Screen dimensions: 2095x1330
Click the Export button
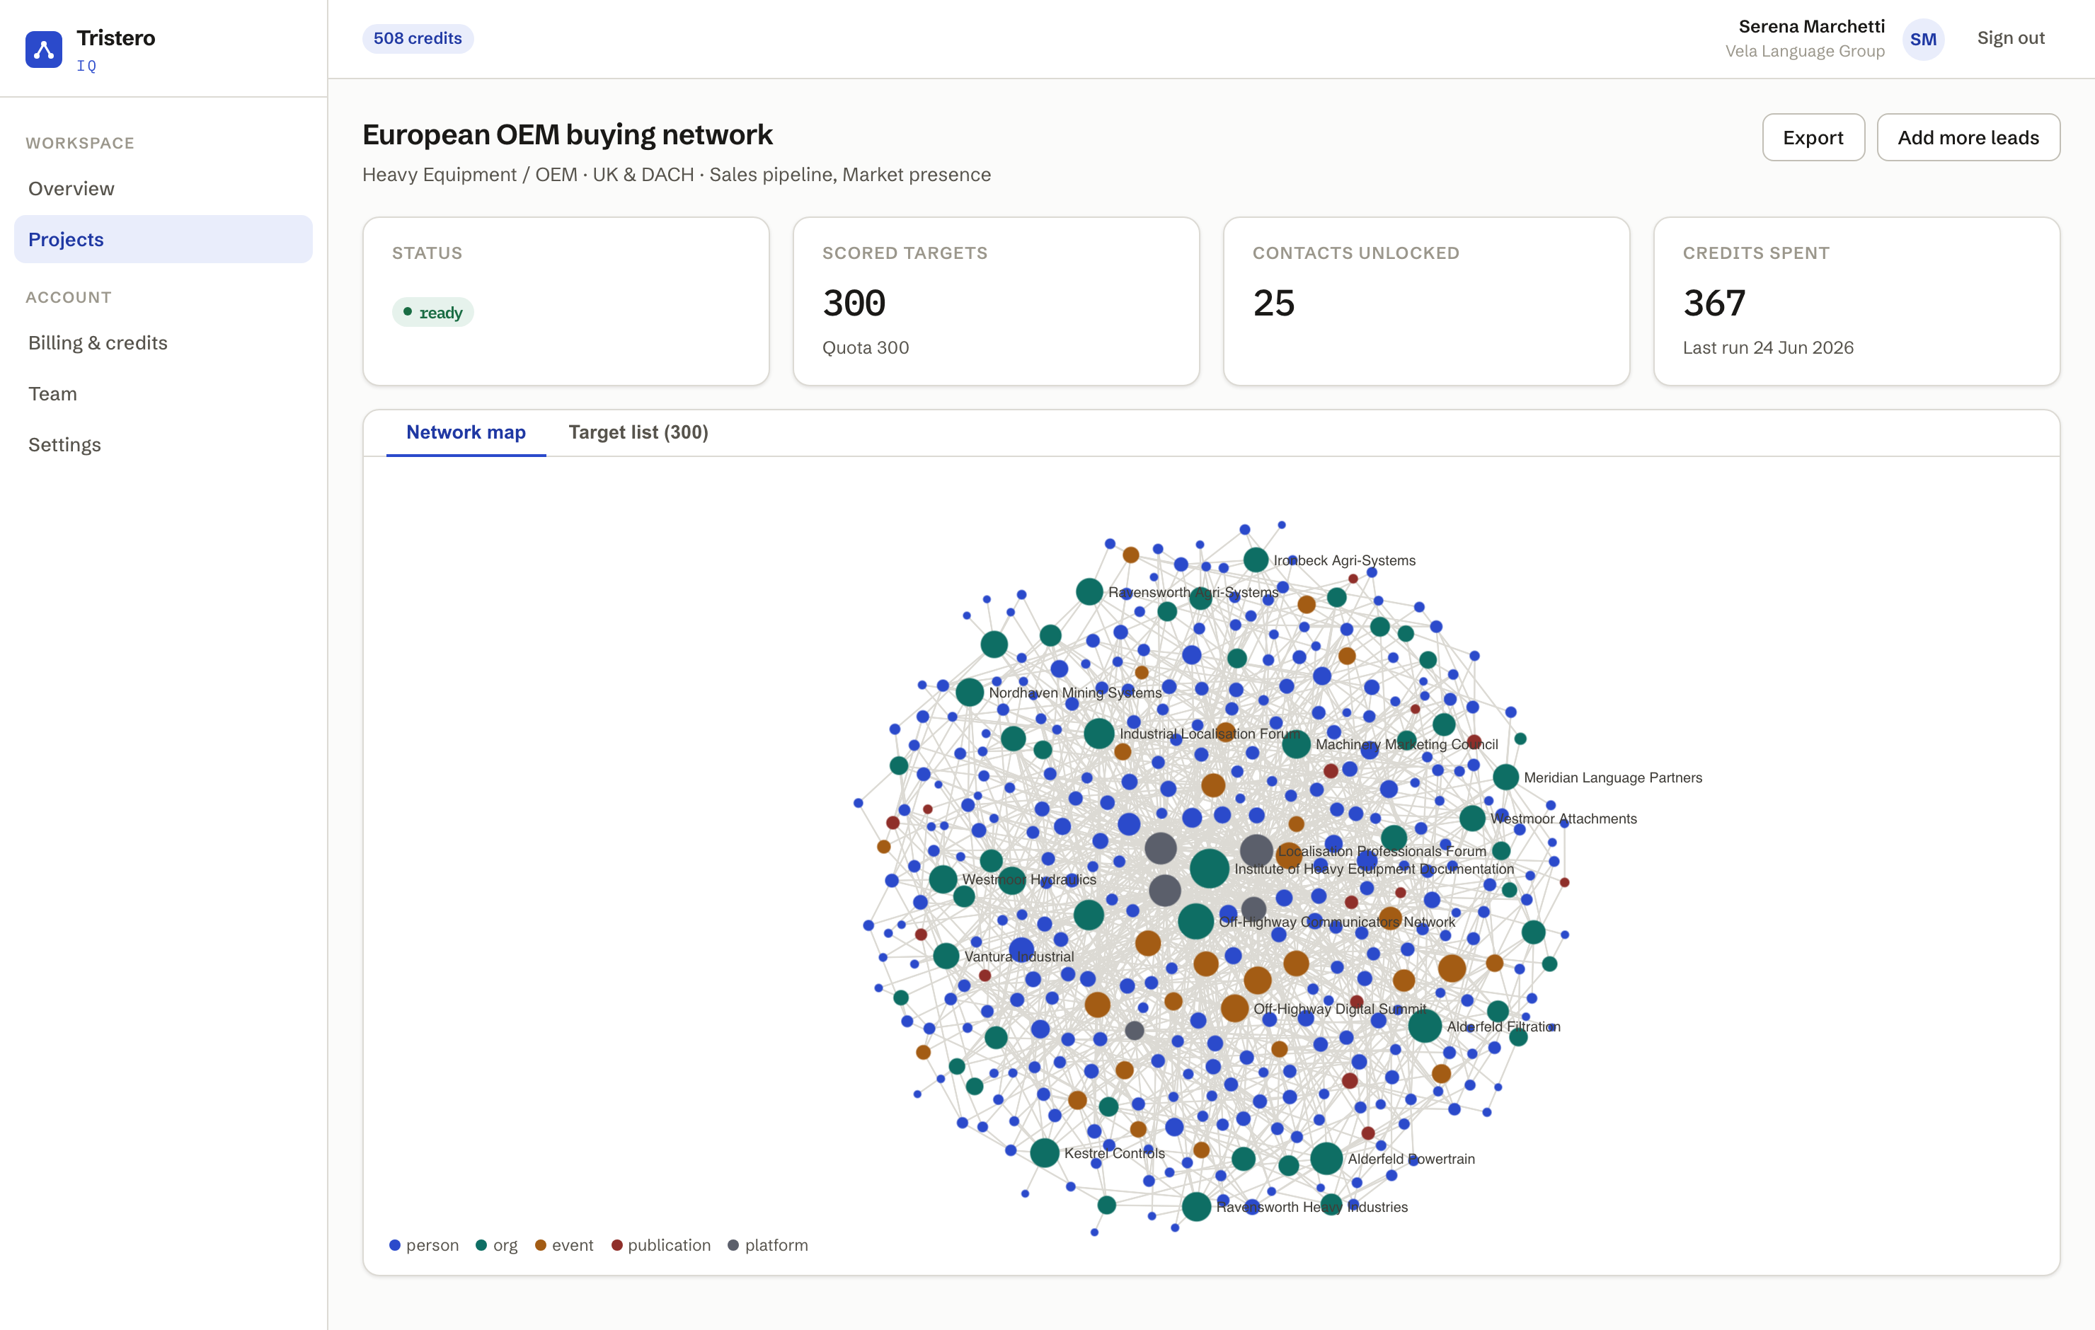(x=1813, y=137)
